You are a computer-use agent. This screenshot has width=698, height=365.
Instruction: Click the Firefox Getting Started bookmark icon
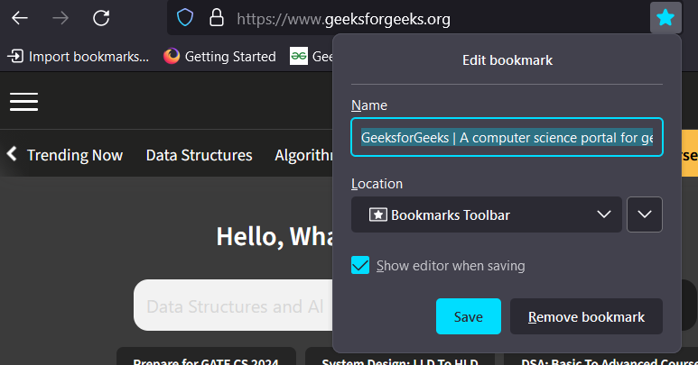point(172,56)
